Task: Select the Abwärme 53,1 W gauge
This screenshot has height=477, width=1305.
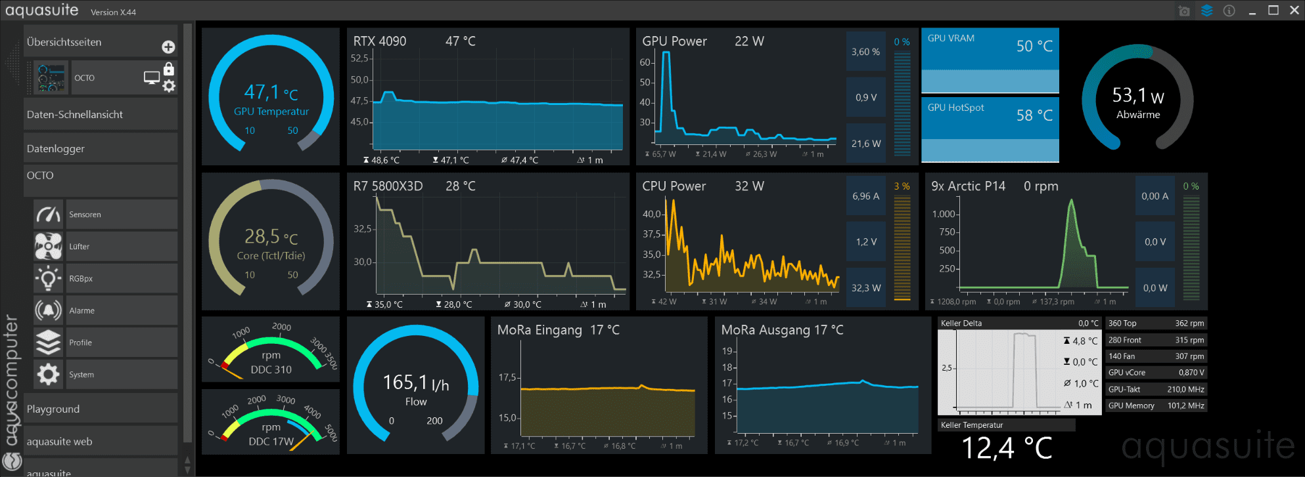Action: pyautogui.click(x=1137, y=97)
